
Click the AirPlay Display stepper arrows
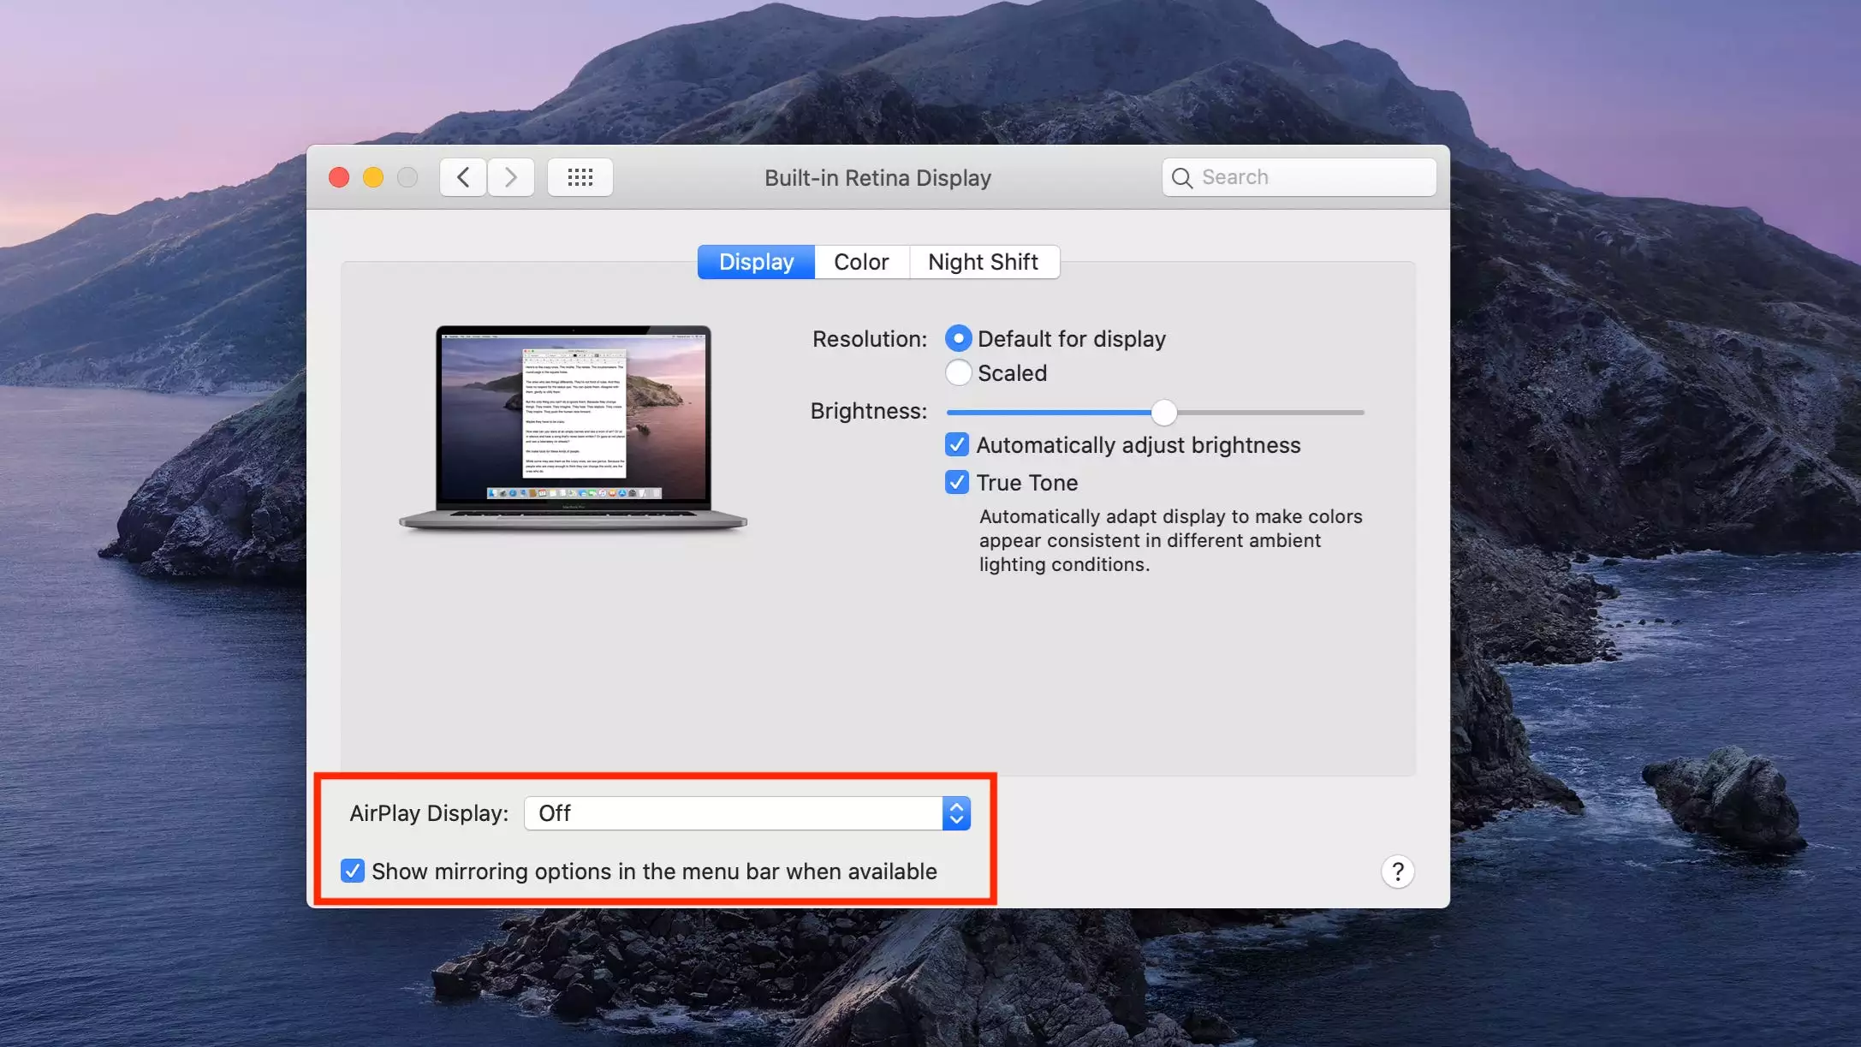956,813
